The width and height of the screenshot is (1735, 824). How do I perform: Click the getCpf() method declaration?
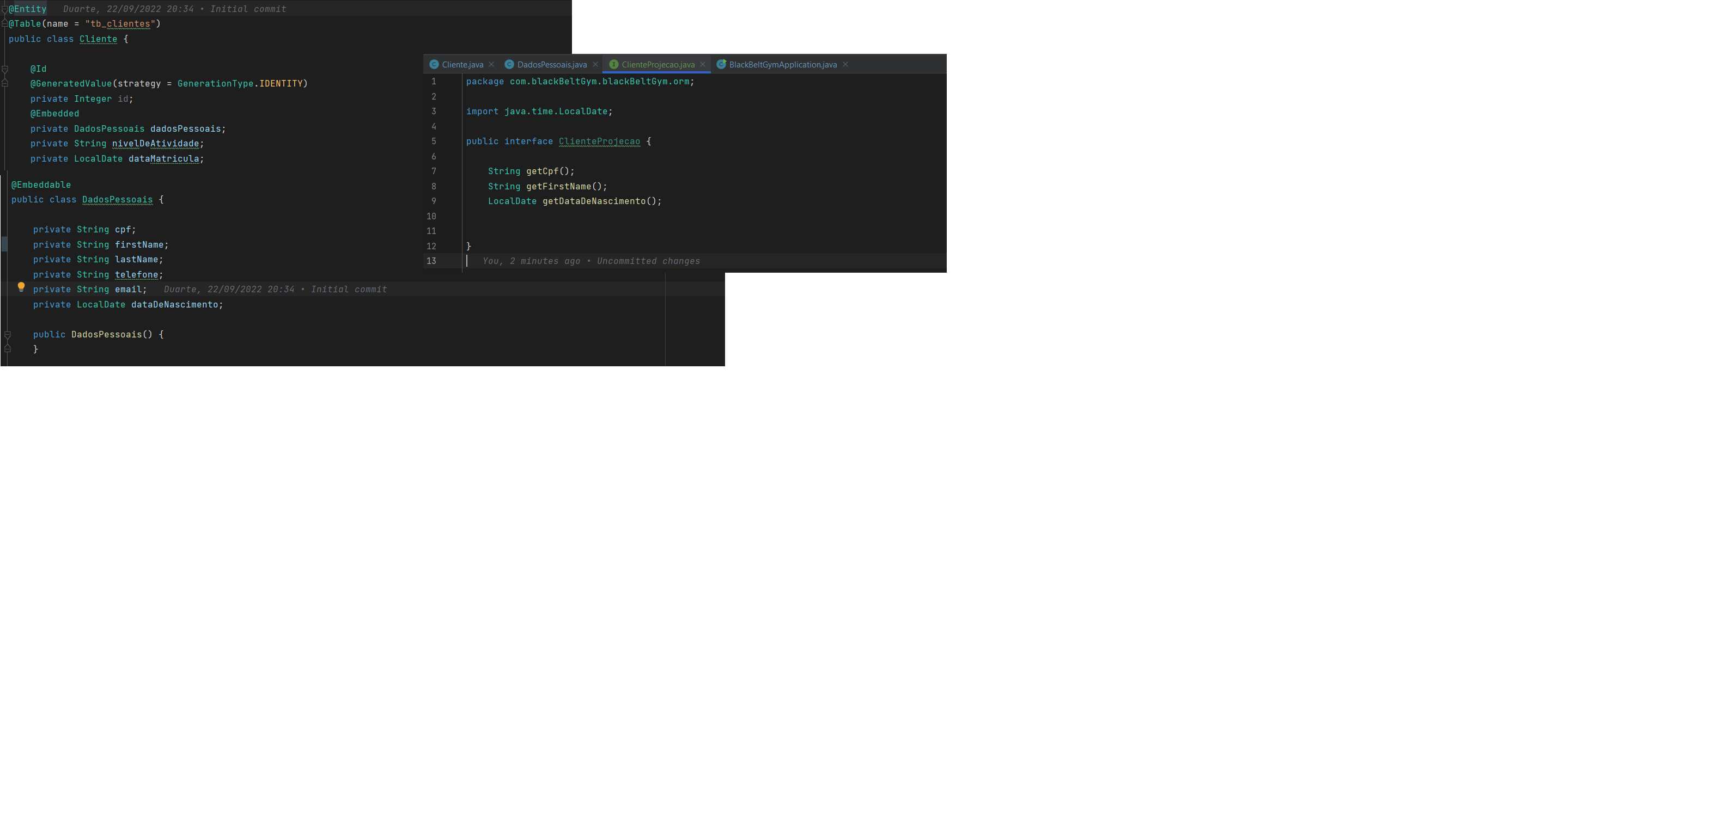coord(532,171)
